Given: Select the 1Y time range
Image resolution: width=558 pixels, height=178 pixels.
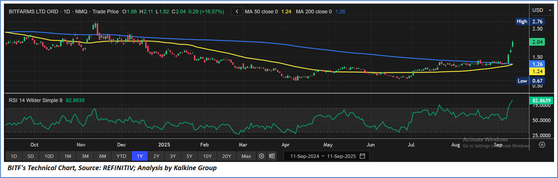Looking at the screenshot, I should [140, 156].
